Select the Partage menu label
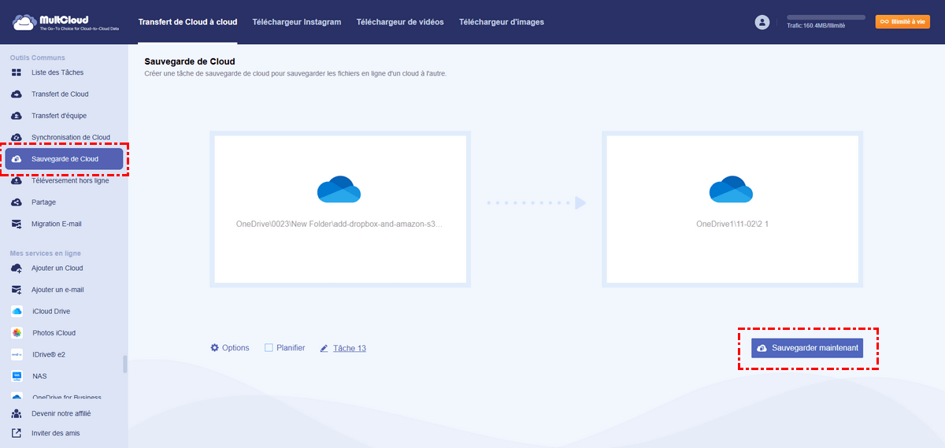 coord(43,202)
